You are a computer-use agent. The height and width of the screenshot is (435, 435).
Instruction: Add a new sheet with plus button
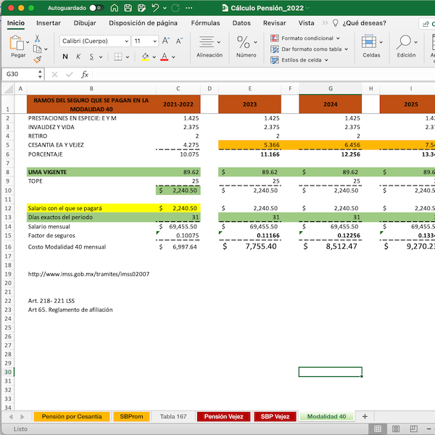click(365, 416)
